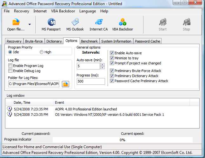Toggle Password Cache Preliminary Attack checkbox

(x=112, y=81)
